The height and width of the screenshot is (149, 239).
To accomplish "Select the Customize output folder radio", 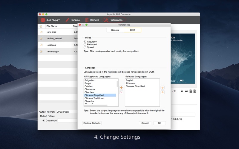I will click(x=44, y=120).
